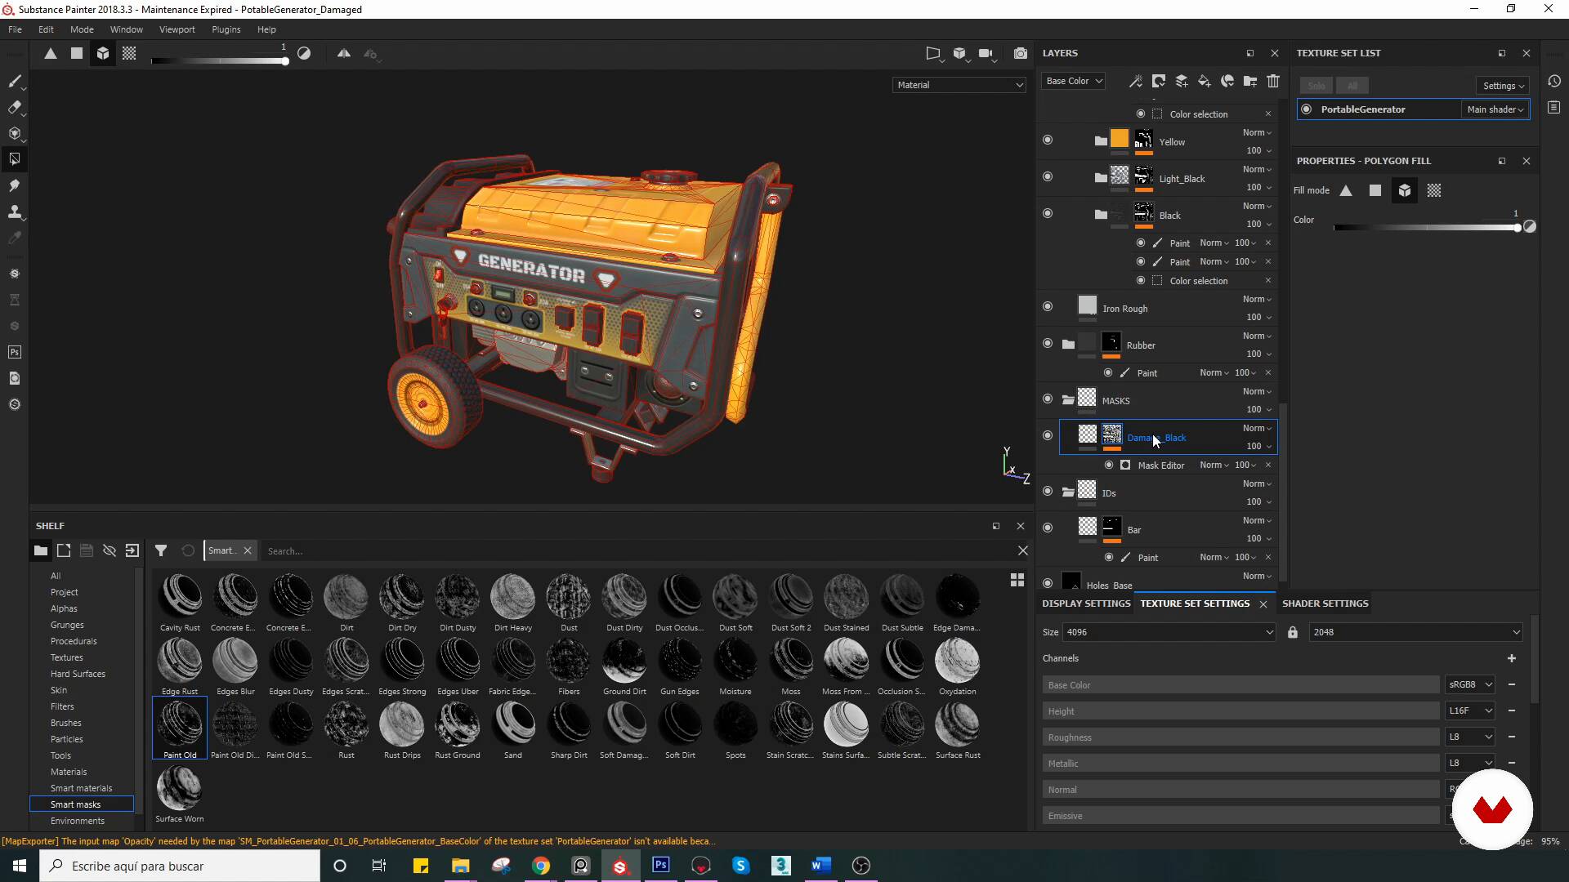1569x882 pixels.
Task: Adjust the top toolbar grayscale slider
Action: click(219, 61)
